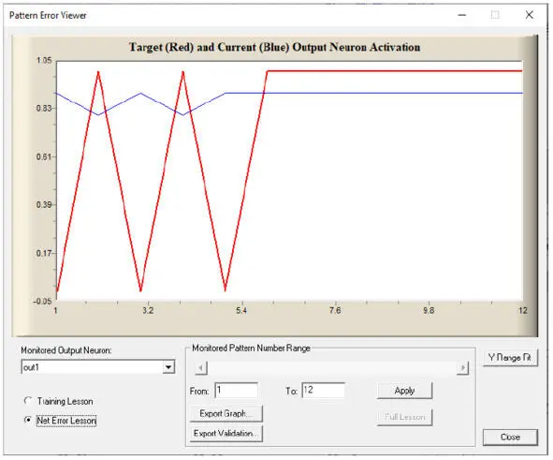Select the Training Lesson radio button
The width and height of the screenshot is (553, 460).
click(28, 401)
